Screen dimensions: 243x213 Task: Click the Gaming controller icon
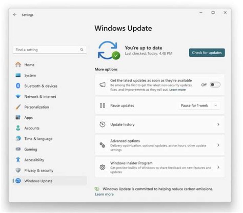pos(18,149)
